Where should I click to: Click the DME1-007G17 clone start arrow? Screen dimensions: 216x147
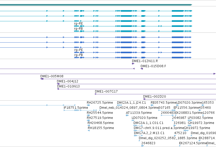point(96,94)
